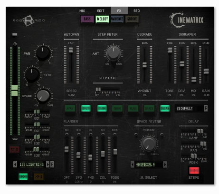Disable the DELAY effect toggle

click(x=165, y=109)
